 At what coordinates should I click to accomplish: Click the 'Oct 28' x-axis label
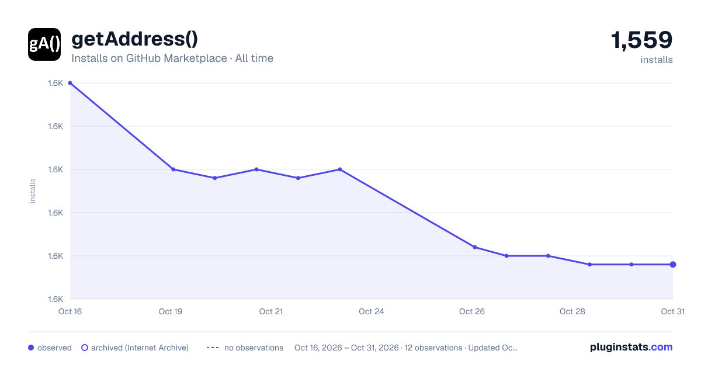click(572, 311)
